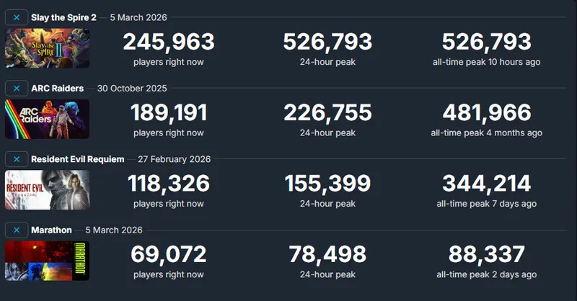
Task: Open the Resident Evil Requiem title link
Action: (x=78, y=159)
